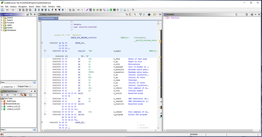262x137 pixels.
Task: Open the Tools menu
Action: (44, 6)
